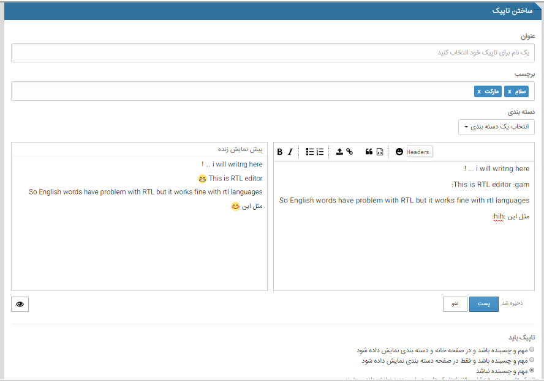Click the ساختن تاپیک header title
This screenshot has width=544, height=381.
pyautogui.click(x=512, y=11)
